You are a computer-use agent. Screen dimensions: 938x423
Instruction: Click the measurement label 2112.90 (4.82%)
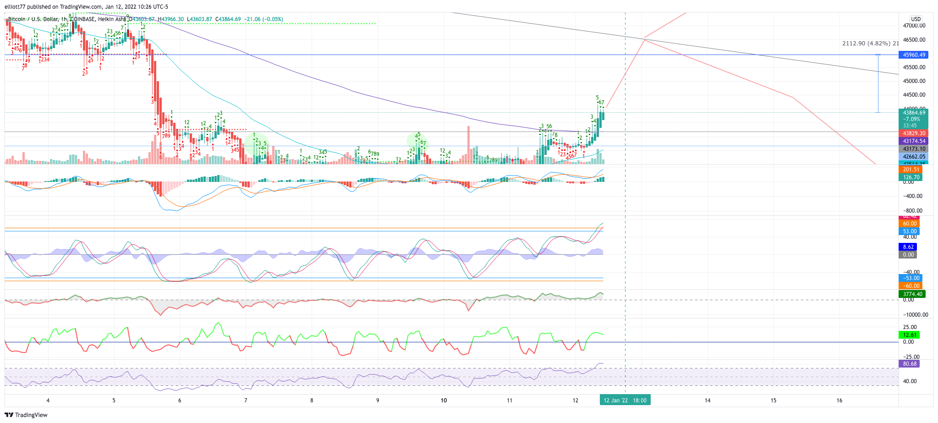pos(870,44)
